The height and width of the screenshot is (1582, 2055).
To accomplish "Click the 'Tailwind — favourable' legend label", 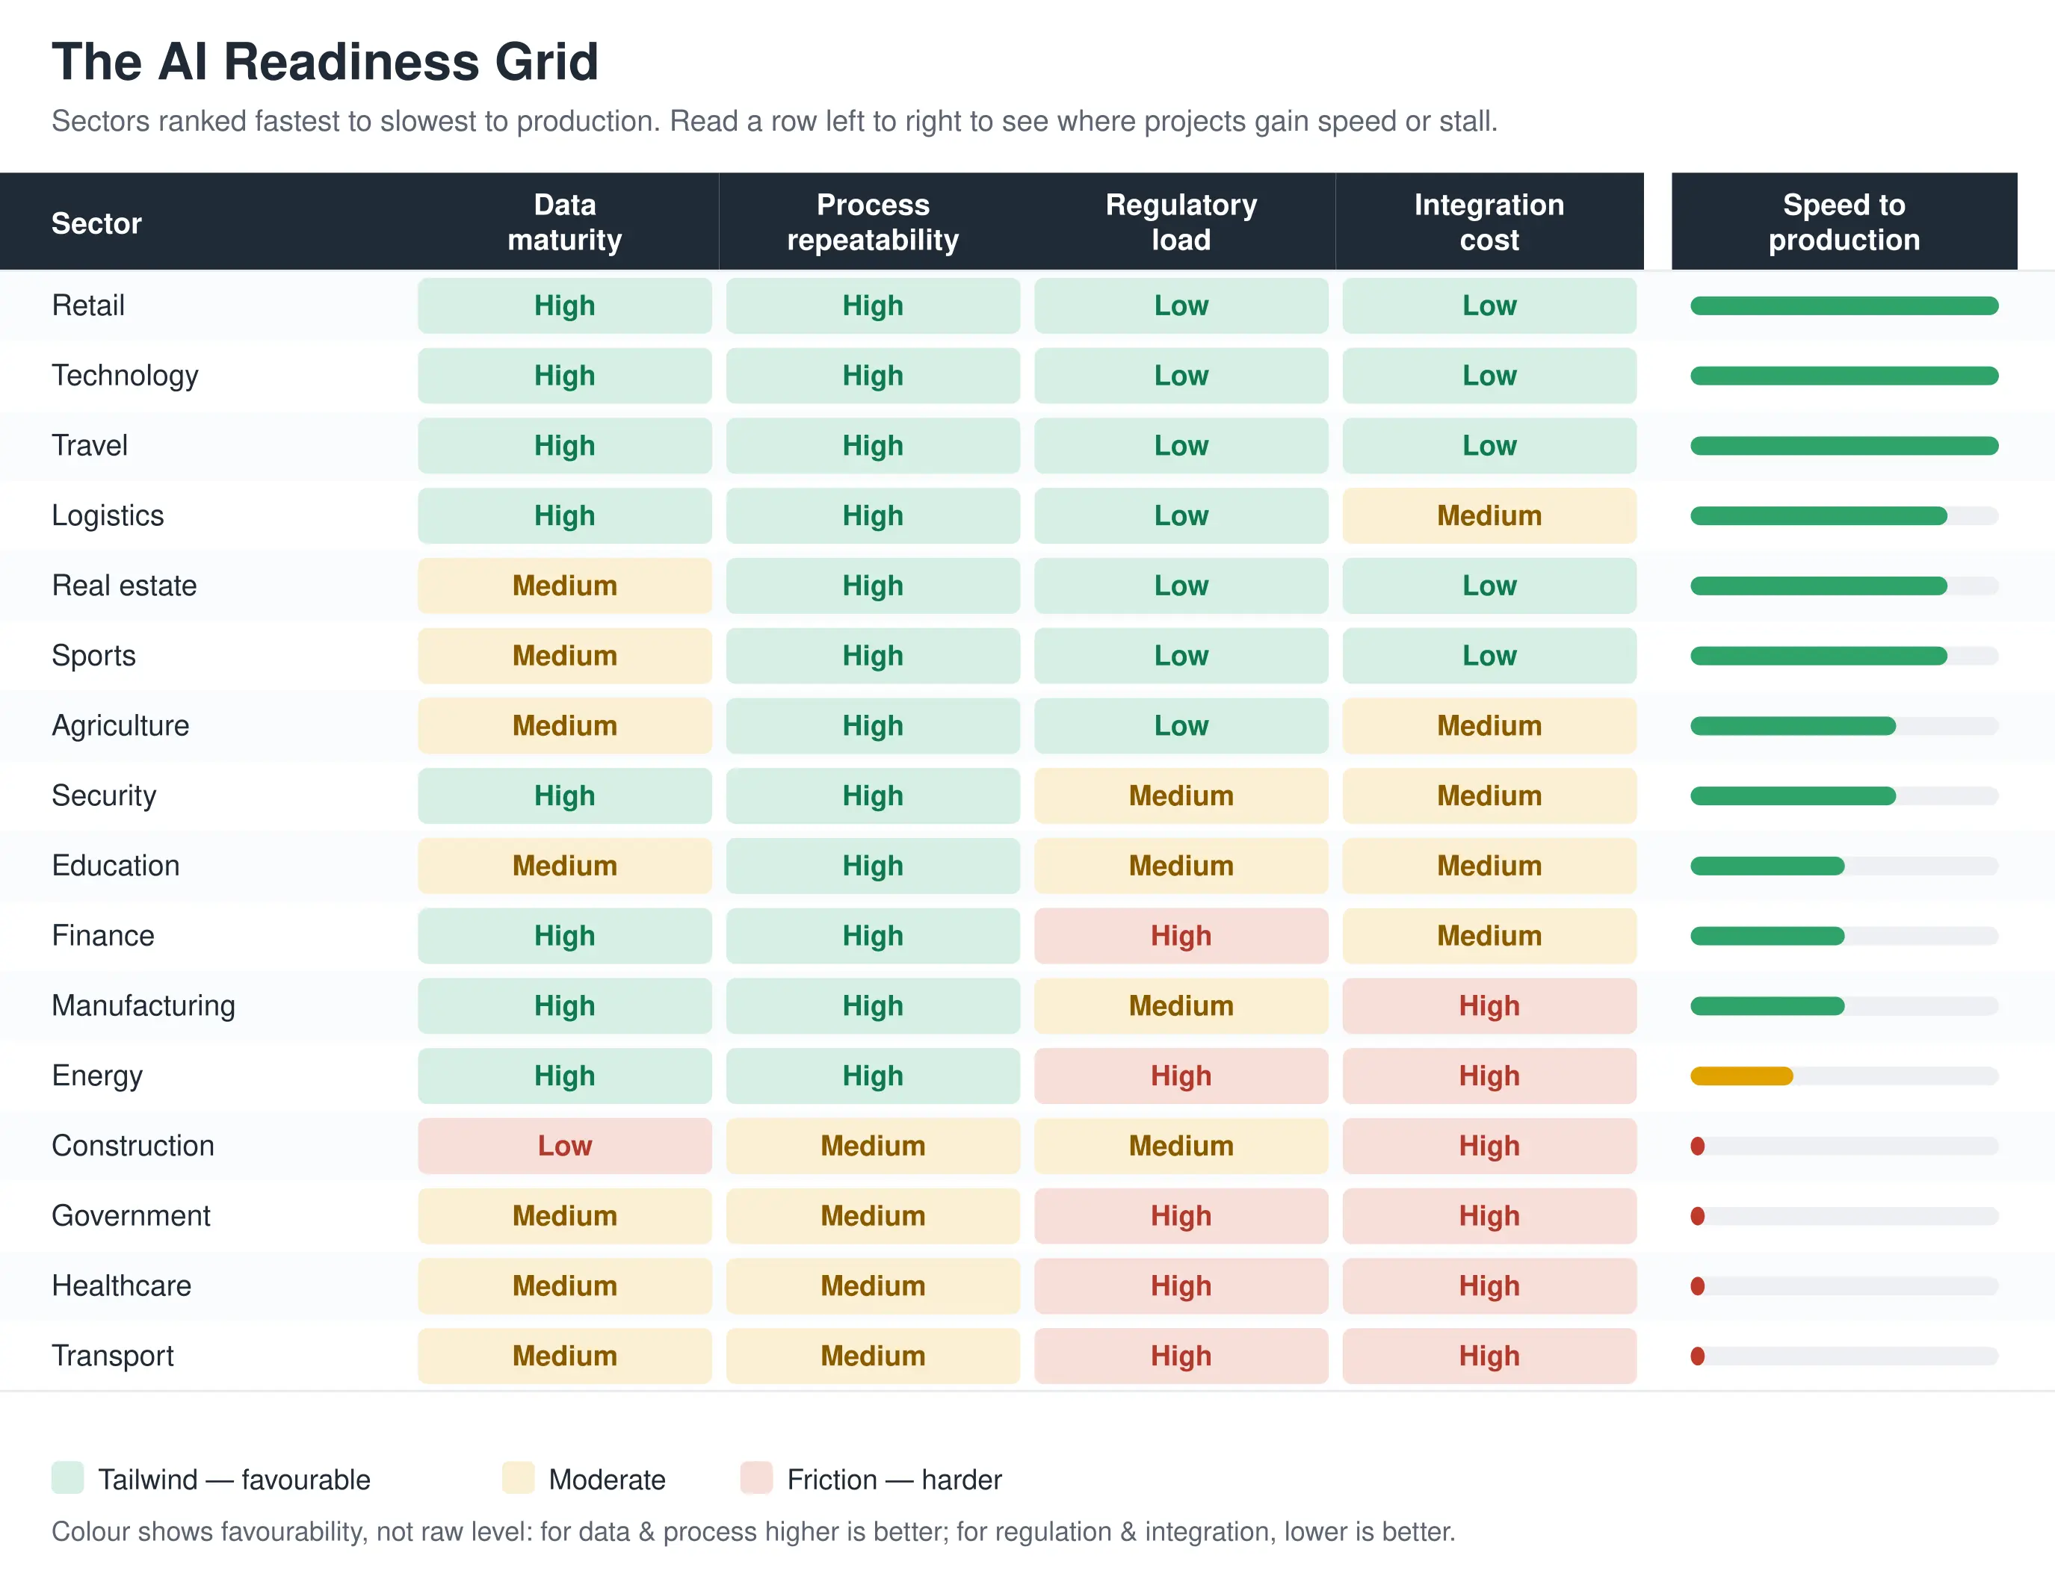I will [x=235, y=1480].
